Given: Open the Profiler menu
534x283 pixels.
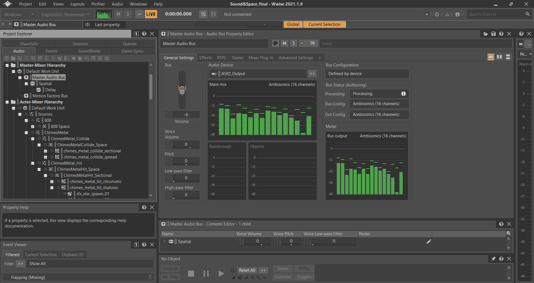Looking at the screenshot, I should pyautogui.click(x=98, y=4).
